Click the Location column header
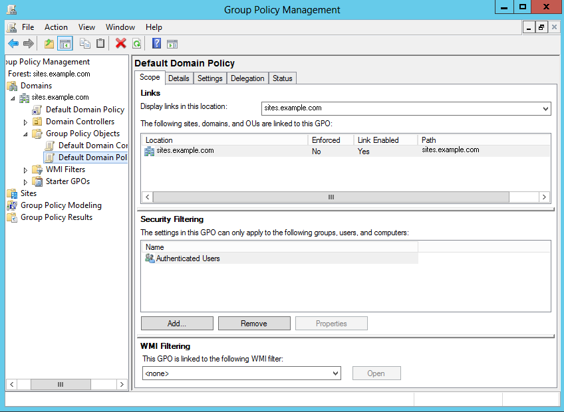The image size is (564, 412). (x=225, y=140)
